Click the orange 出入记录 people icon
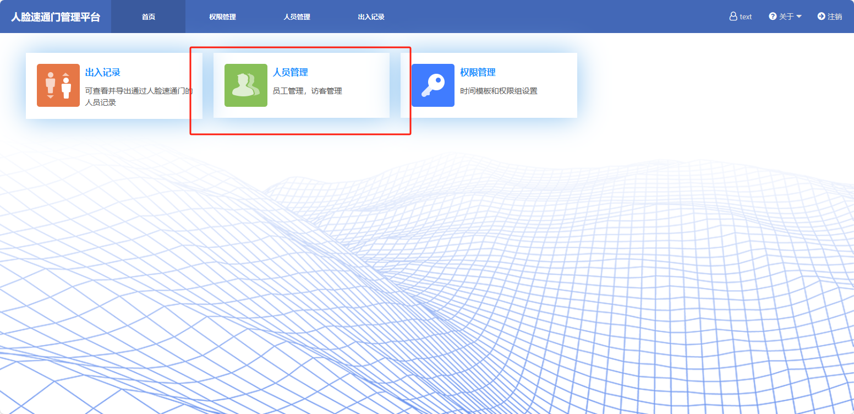Viewport: 854px width, 414px height. 58,85
